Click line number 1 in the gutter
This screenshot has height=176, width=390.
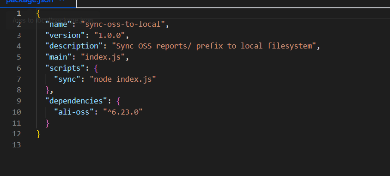tap(18, 13)
